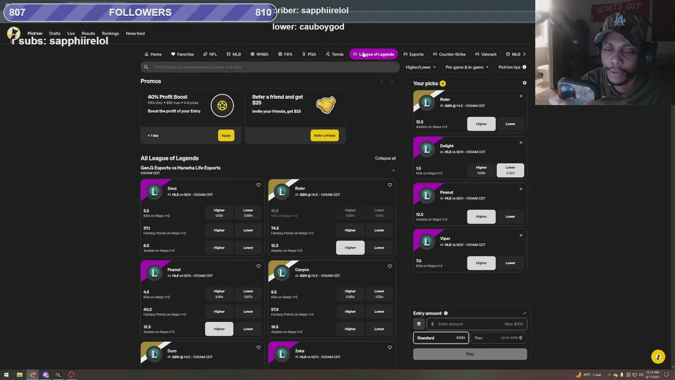Click the Underdog logo icon
The width and height of the screenshot is (675, 380).
(14, 34)
